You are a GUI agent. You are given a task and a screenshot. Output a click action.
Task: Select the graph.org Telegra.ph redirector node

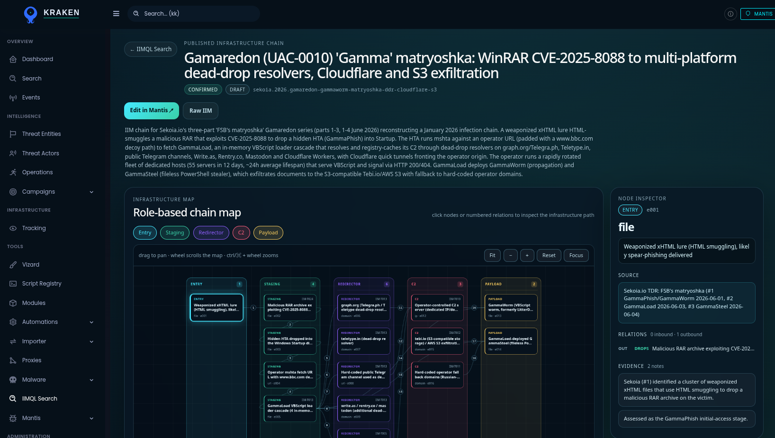(364, 308)
